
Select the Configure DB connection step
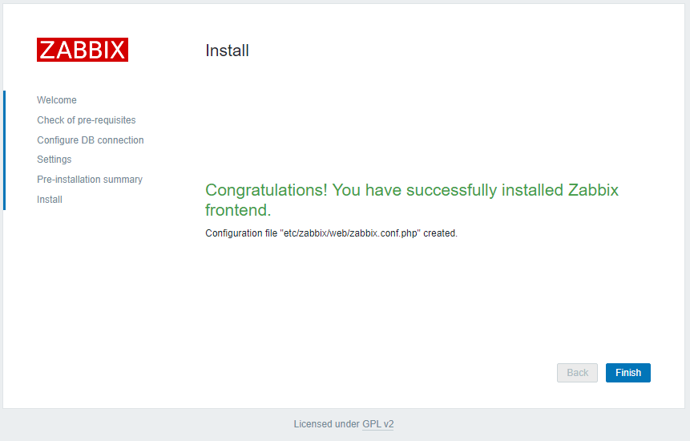91,140
